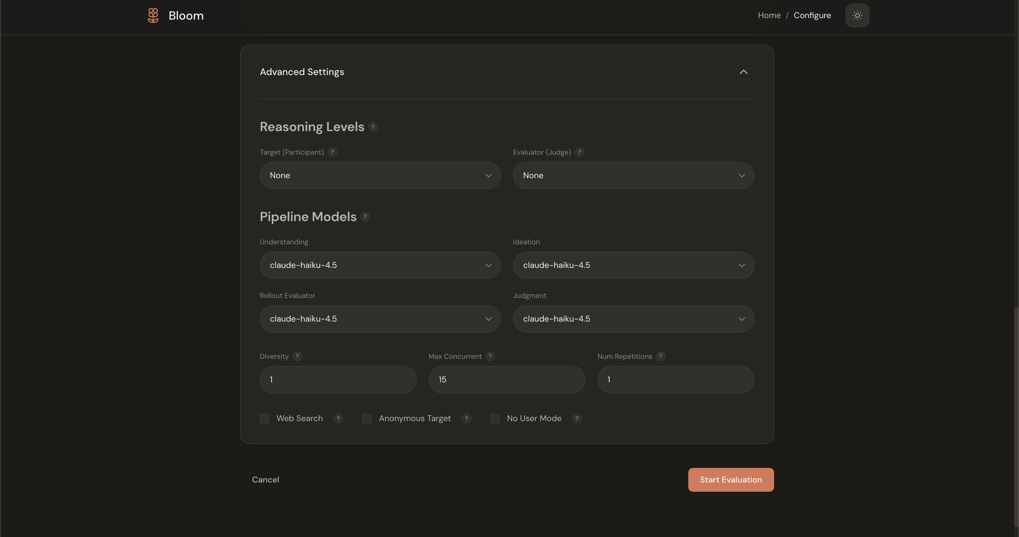Screen dimensions: 1019x537
Task: Click help icon beside Pipeline Models
Action: click(x=365, y=217)
